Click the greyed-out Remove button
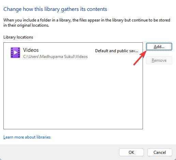This screenshot has width=176, height=160. (159, 60)
